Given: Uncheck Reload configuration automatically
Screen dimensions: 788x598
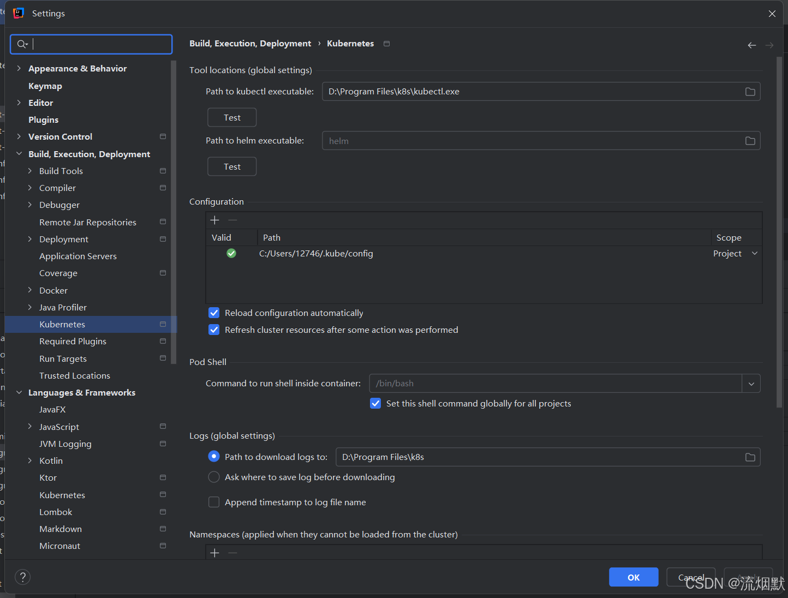Looking at the screenshot, I should (213, 313).
